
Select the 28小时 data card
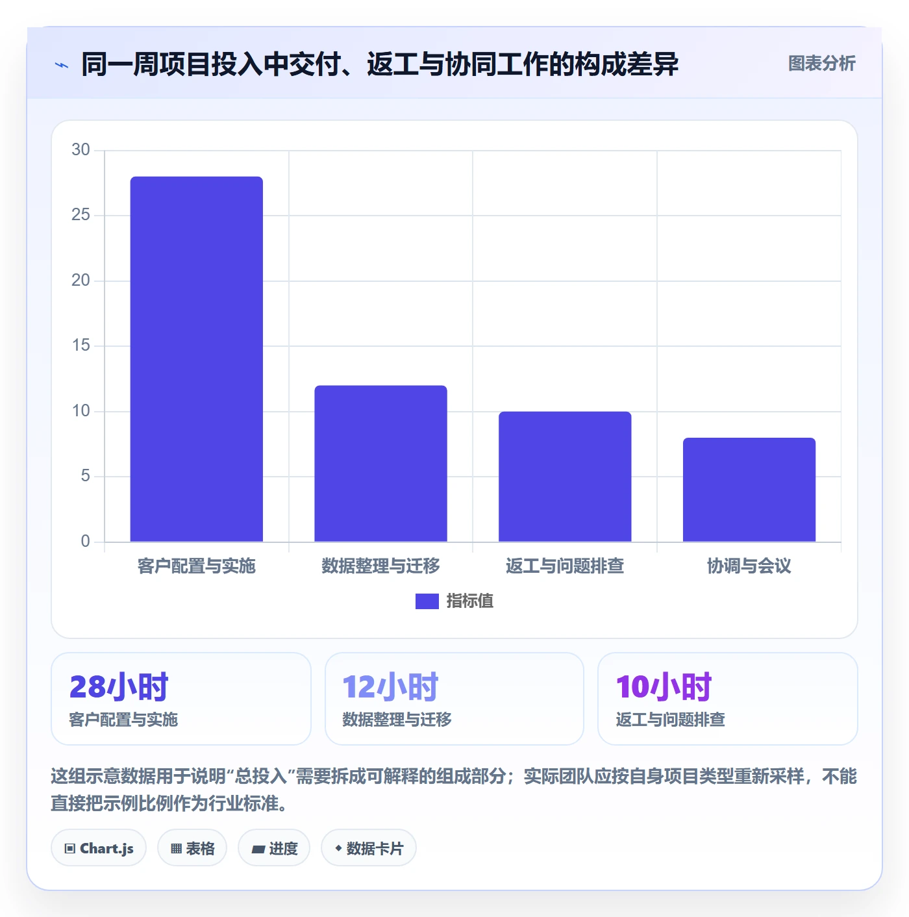click(x=181, y=699)
